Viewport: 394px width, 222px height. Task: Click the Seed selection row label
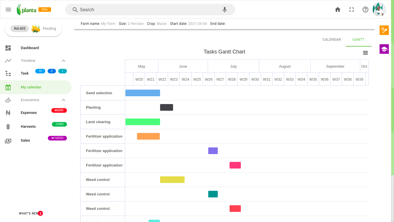99,93
